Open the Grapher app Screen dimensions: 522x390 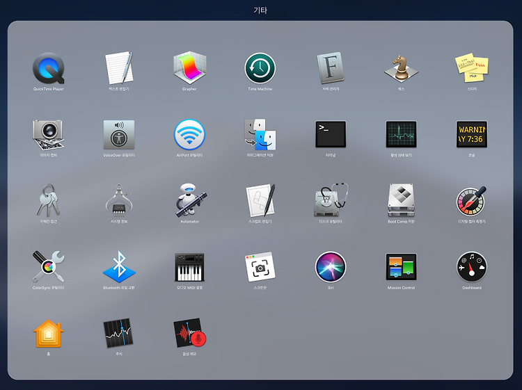coord(190,68)
